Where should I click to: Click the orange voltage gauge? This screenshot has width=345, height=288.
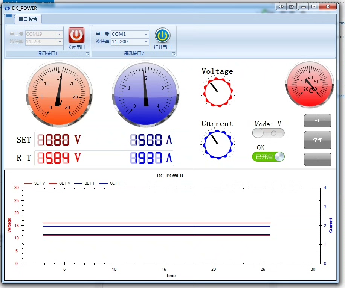pyautogui.click(x=59, y=94)
